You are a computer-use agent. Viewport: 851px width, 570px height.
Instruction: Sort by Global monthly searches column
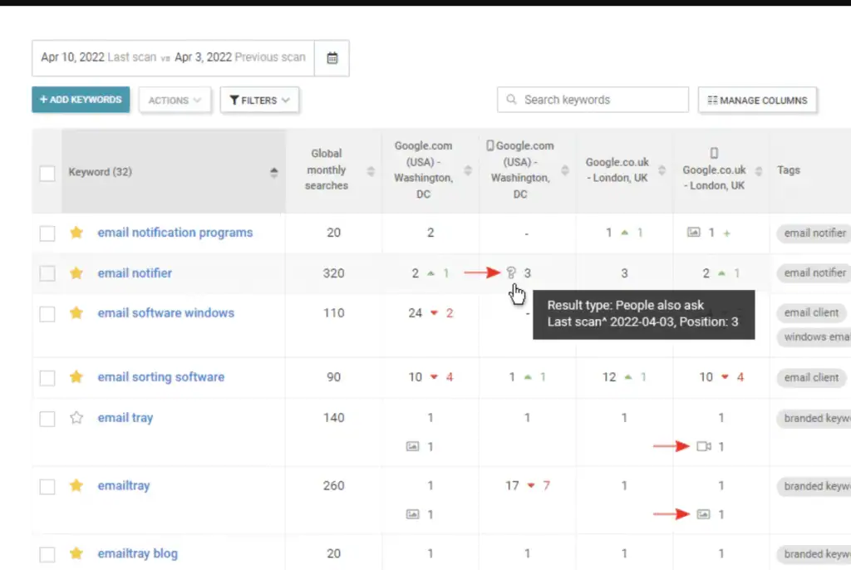(x=371, y=171)
